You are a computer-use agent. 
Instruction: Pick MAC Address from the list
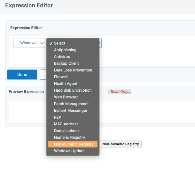click(73, 124)
